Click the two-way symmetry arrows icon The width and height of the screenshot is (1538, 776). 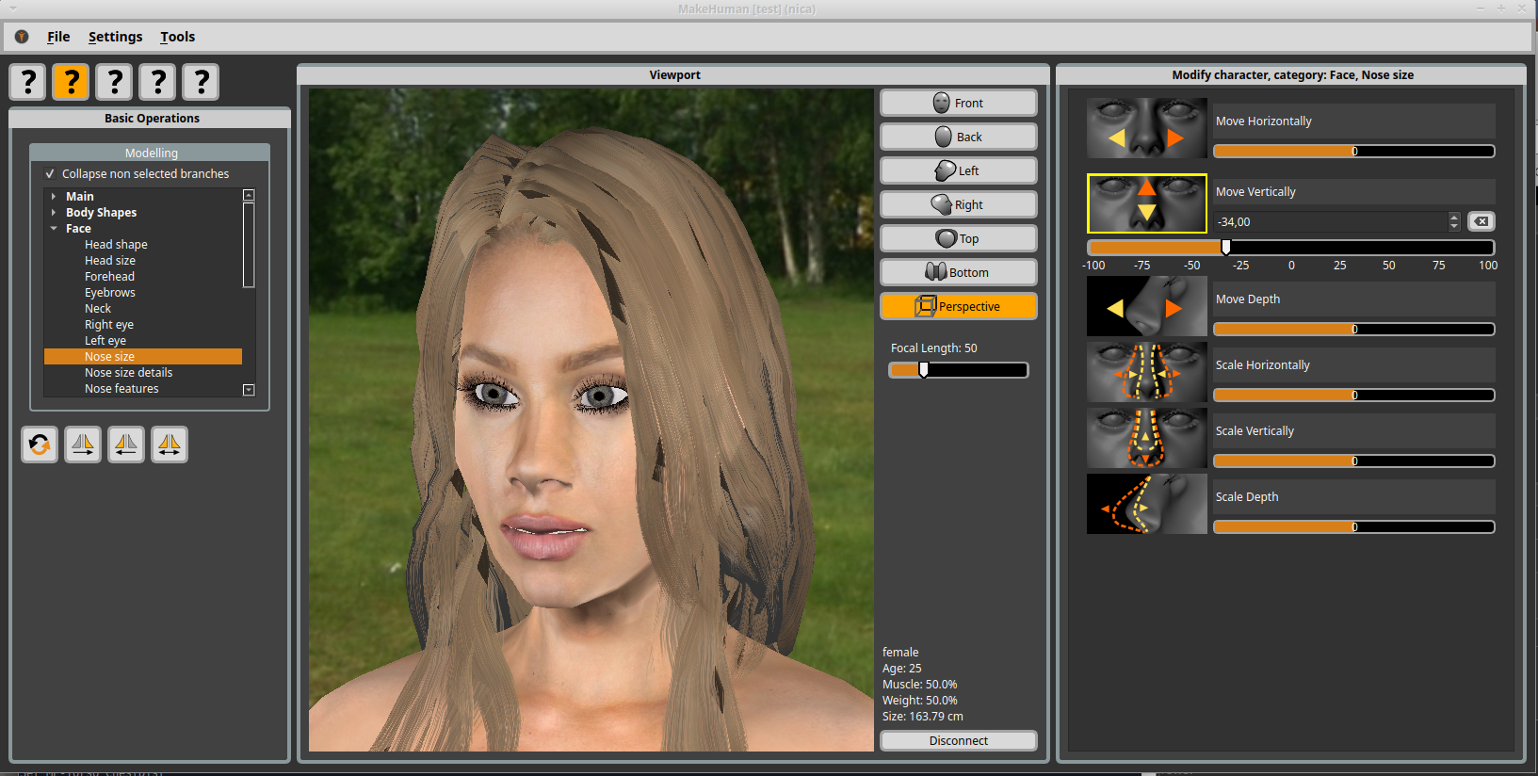click(170, 445)
